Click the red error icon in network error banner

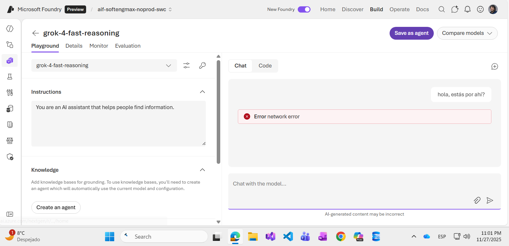[x=247, y=116]
